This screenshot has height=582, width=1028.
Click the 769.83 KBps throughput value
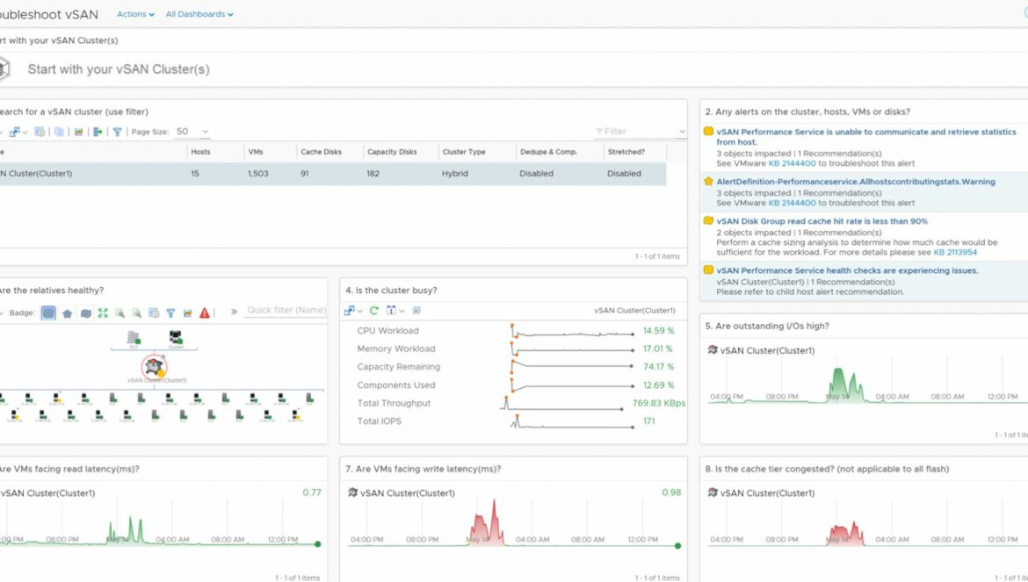click(658, 403)
